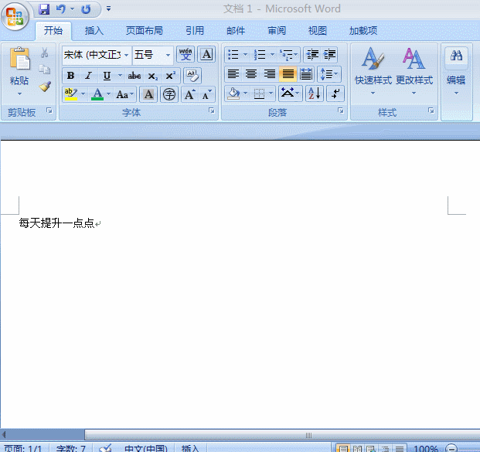Image resolution: width=480 pixels, height=452 pixels.
Task: Open the 加载项 tab
Action: [x=363, y=31]
